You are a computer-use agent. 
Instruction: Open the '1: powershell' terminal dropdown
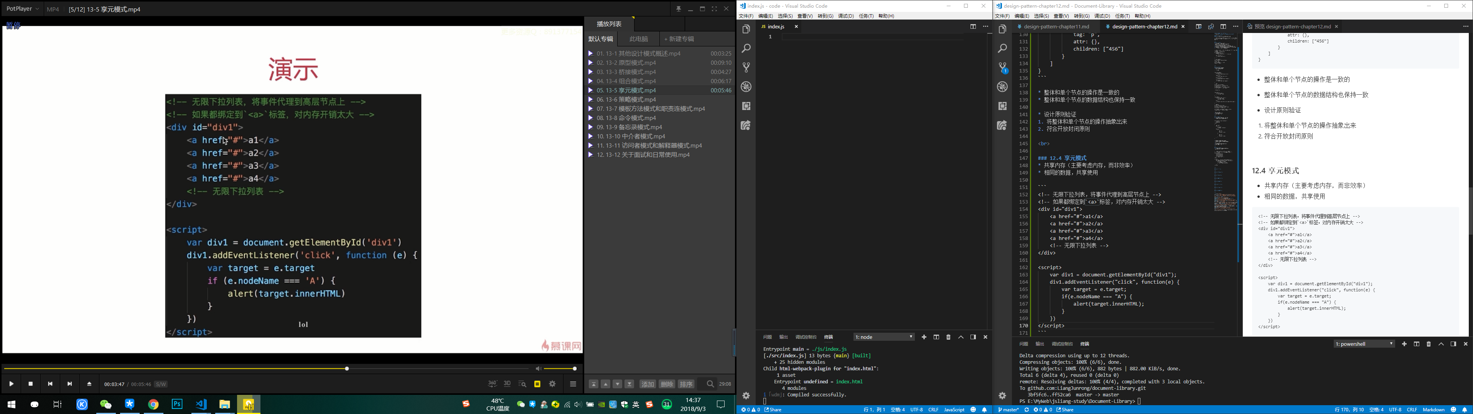click(1364, 344)
